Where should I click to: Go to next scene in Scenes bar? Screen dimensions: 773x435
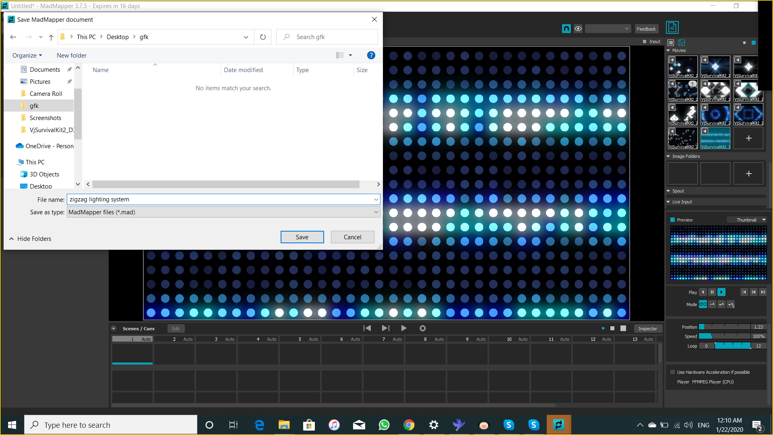pos(385,328)
